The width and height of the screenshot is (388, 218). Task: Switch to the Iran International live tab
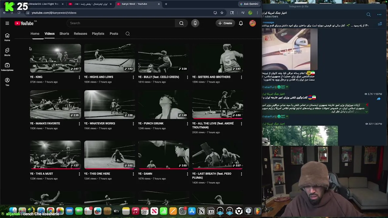tap(90, 4)
